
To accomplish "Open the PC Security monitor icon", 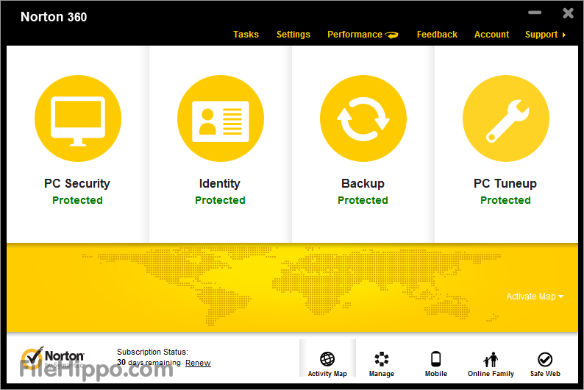I will pos(78,118).
